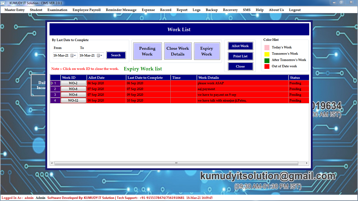The image size is (358, 201).
Task: Click the red Out of Date swatch
Action: pyautogui.click(x=267, y=66)
